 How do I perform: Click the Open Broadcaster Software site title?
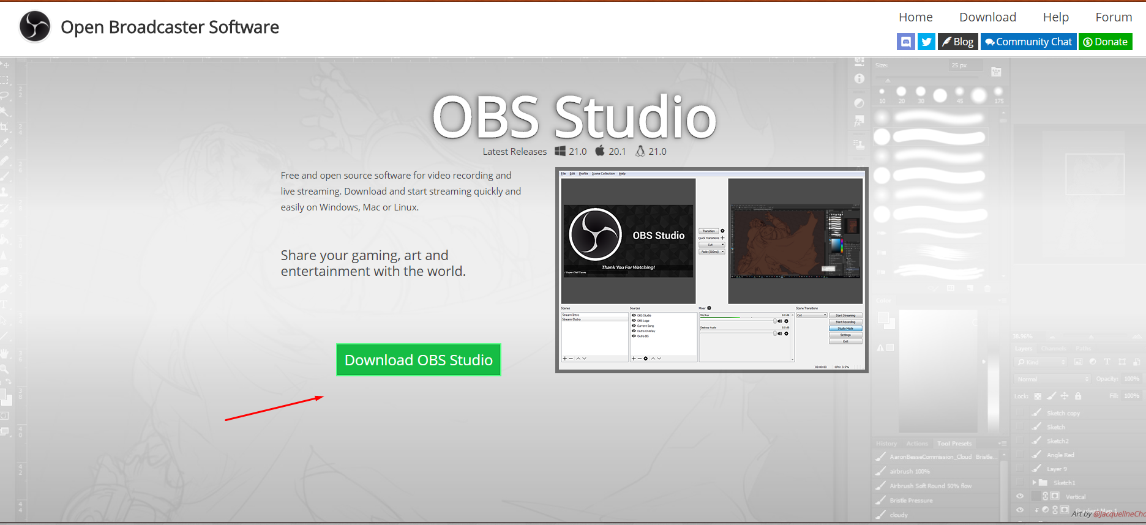coord(170,27)
